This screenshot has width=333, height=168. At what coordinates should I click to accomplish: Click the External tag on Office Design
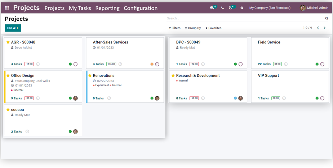17,90
